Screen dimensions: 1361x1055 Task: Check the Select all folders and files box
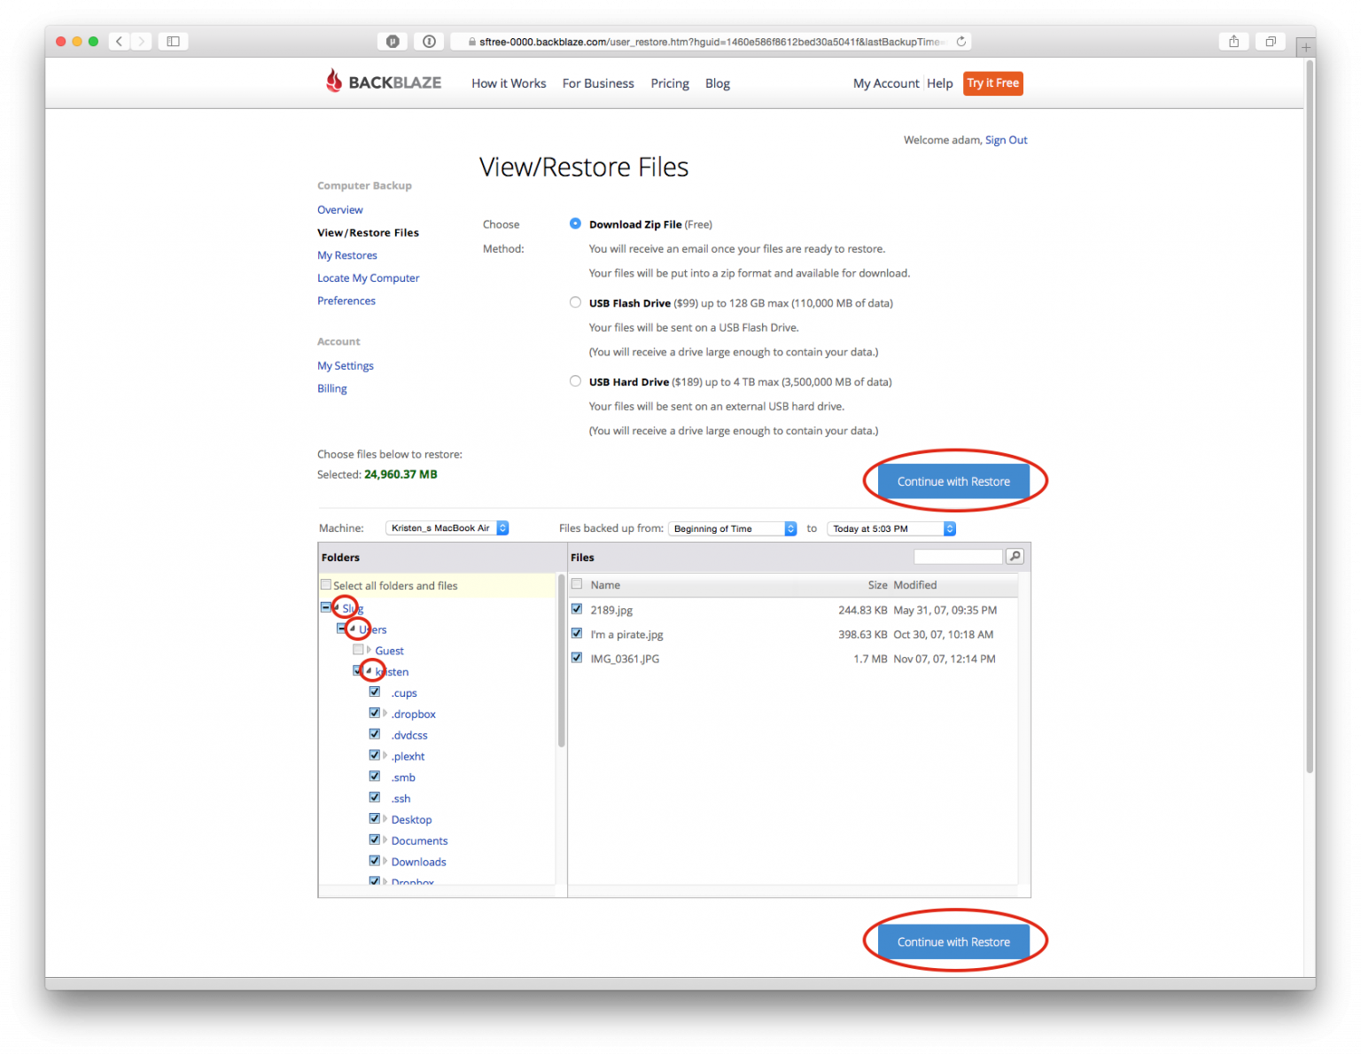(326, 584)
